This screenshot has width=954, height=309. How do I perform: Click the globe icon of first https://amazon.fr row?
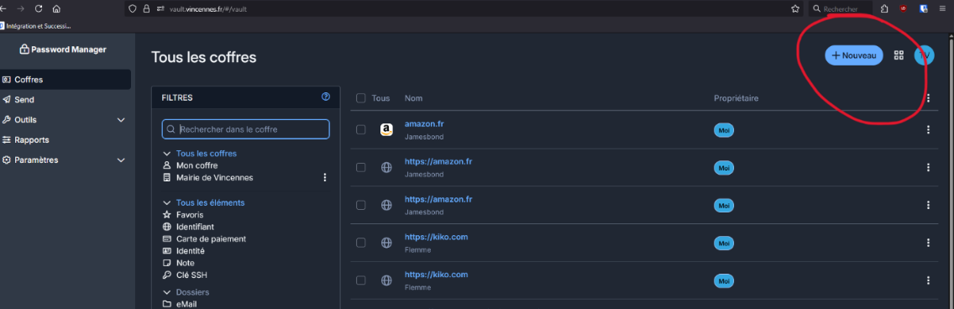(386, 167)
